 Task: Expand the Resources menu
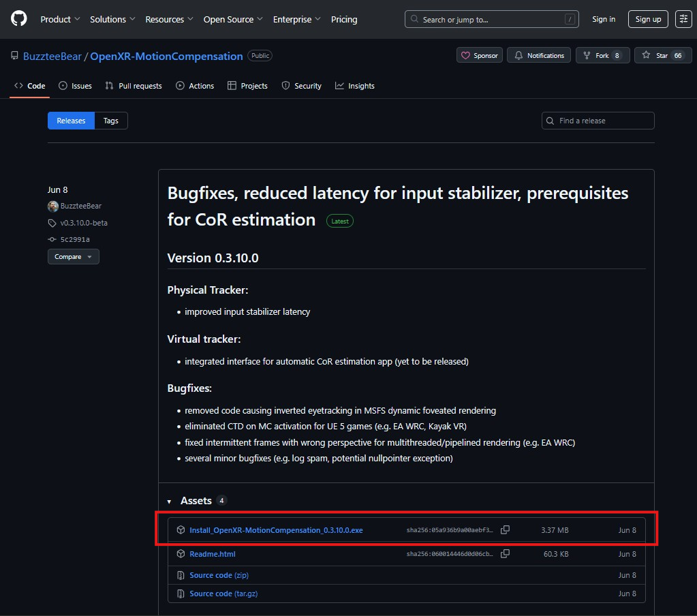169,20
